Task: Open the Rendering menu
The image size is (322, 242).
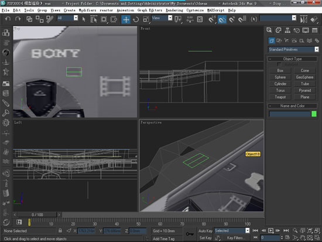Action: coord(174,10)
